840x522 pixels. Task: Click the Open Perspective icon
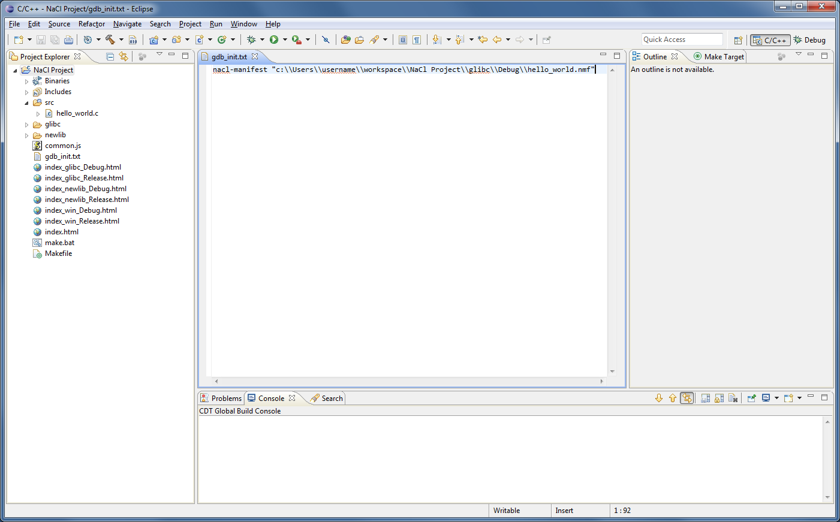739,40
